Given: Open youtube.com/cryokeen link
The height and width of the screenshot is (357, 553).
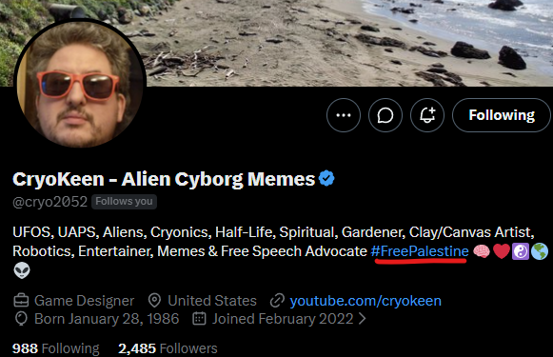Looking at the screenshot, I should coord(365,301).
